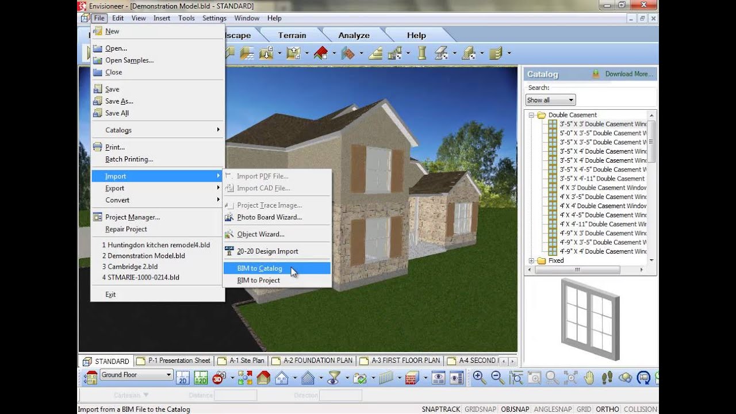The image size is (736, 414).
Task: Toggle GRIDSNAP in status bar
Action: [481, 409]
